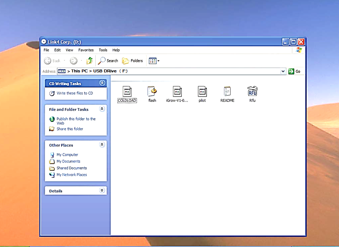Select the COLDLOAD file icon
Image resolution: width=339 pixels, height=247 pixels.
pos(127,92)
